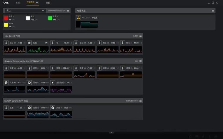Click the green CPU load graph
223x139 pixels.
[x=38, y=49]
